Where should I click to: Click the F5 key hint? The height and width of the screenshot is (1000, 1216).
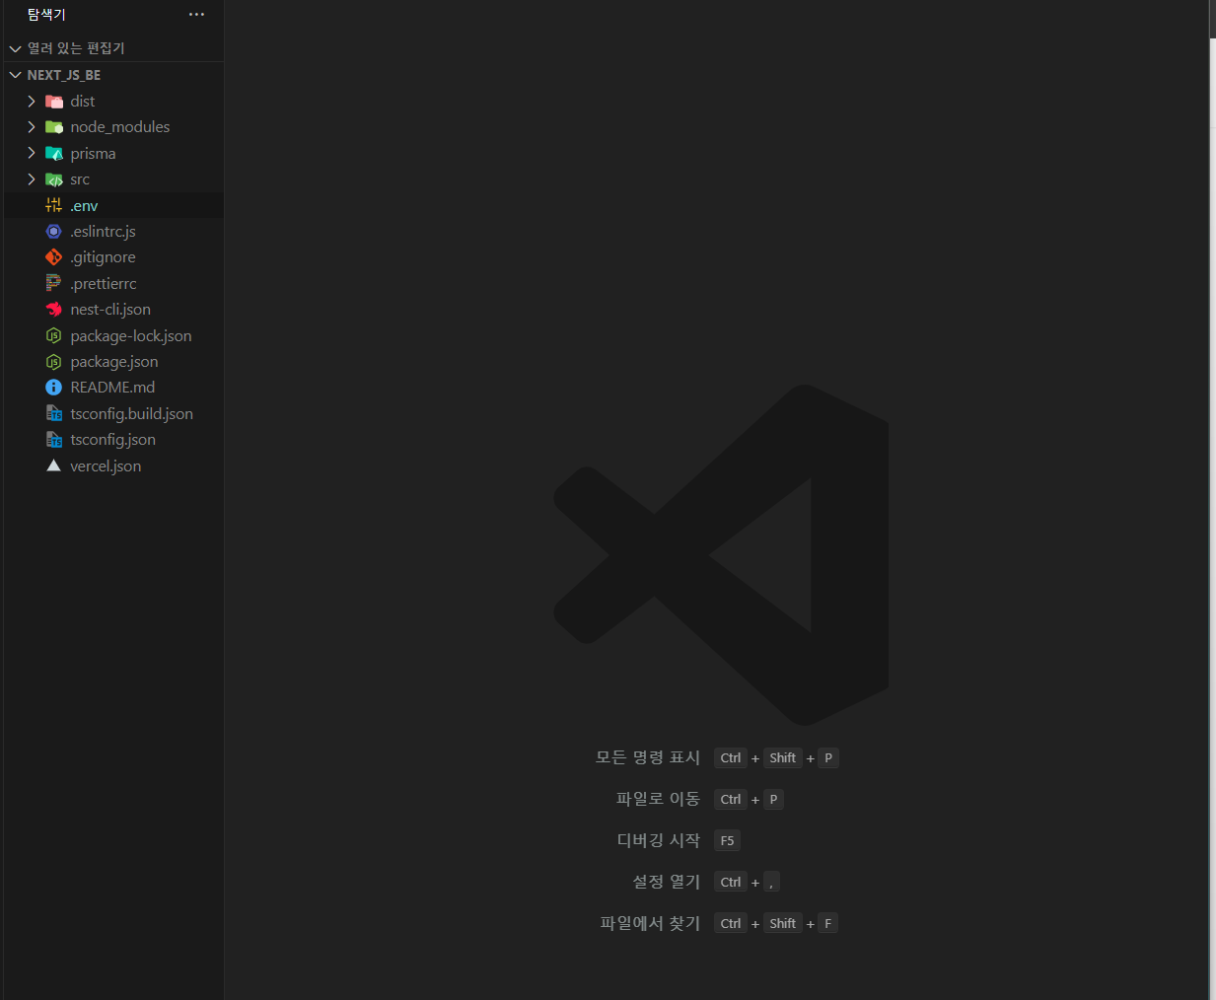(x=727, y=841)
